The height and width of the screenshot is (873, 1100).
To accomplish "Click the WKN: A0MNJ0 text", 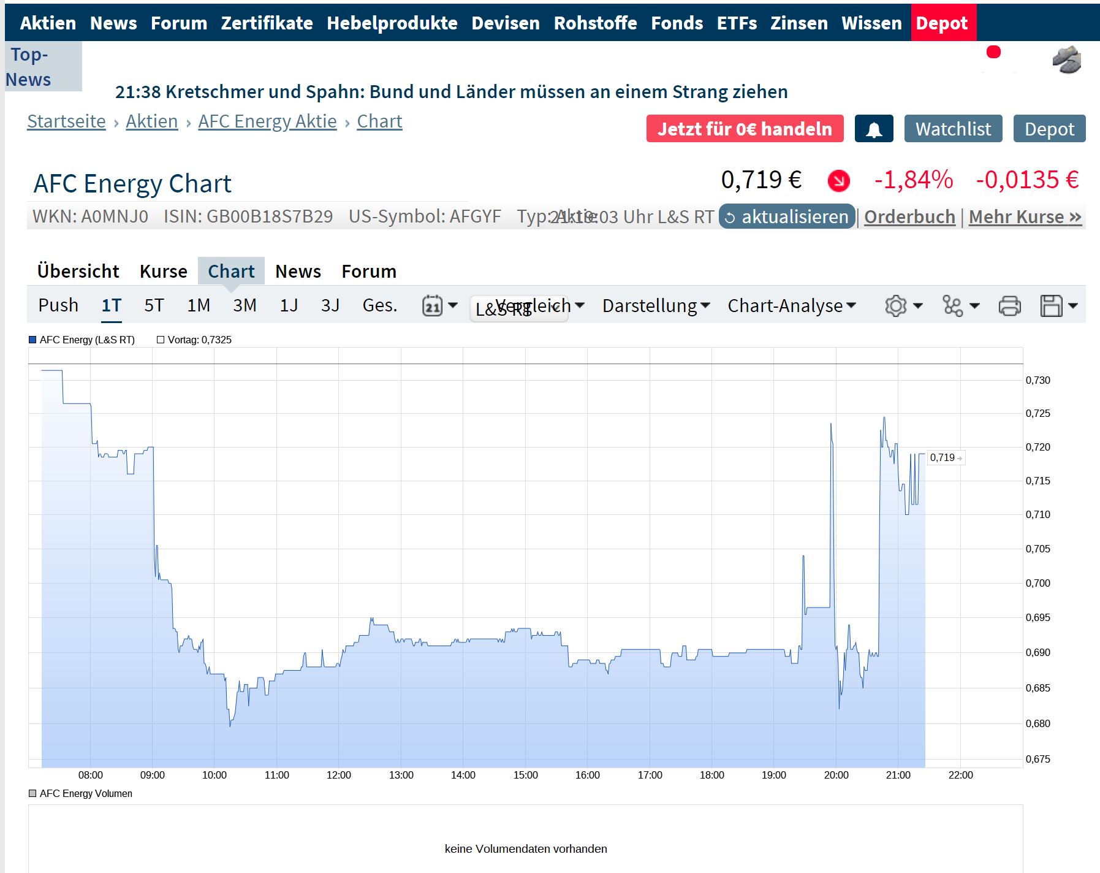I will click(x=91, y=216).
